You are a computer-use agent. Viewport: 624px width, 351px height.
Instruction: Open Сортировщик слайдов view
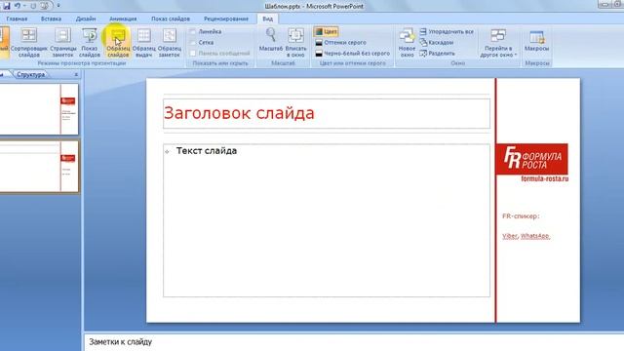click(x=28, y=42)
